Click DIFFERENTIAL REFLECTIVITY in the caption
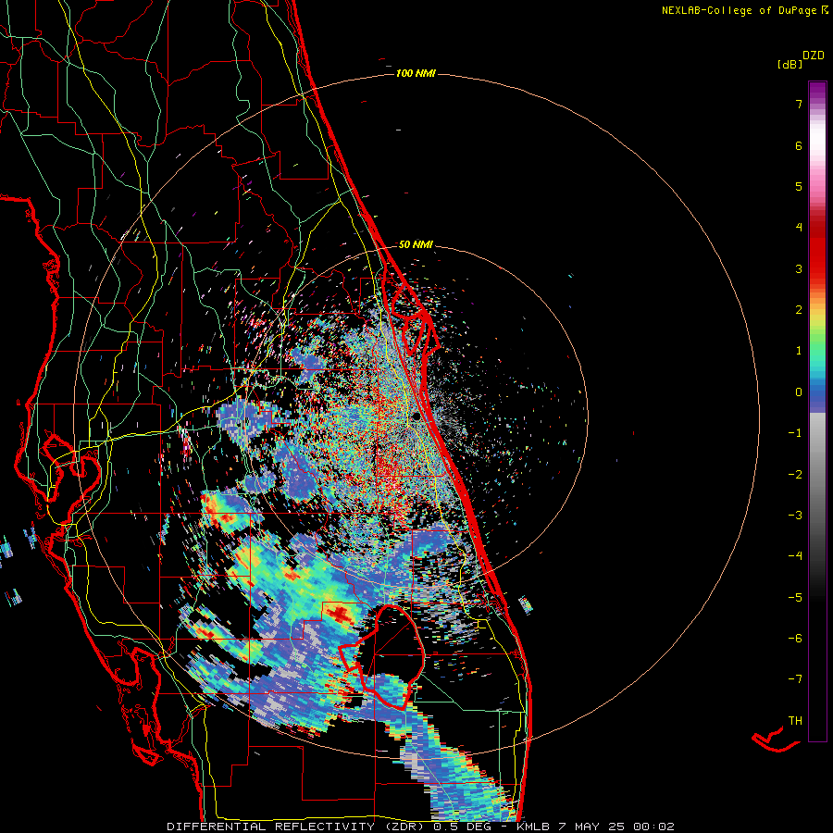Image resolution: width=833 pixels, height=833 pixels. 271,827
